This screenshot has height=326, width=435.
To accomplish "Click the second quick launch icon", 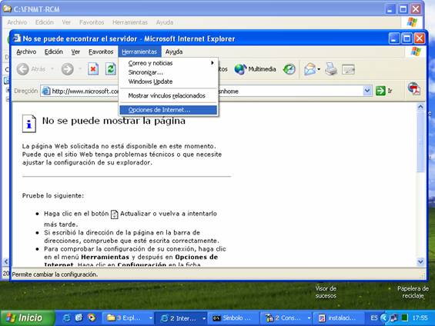I will 79,318.
